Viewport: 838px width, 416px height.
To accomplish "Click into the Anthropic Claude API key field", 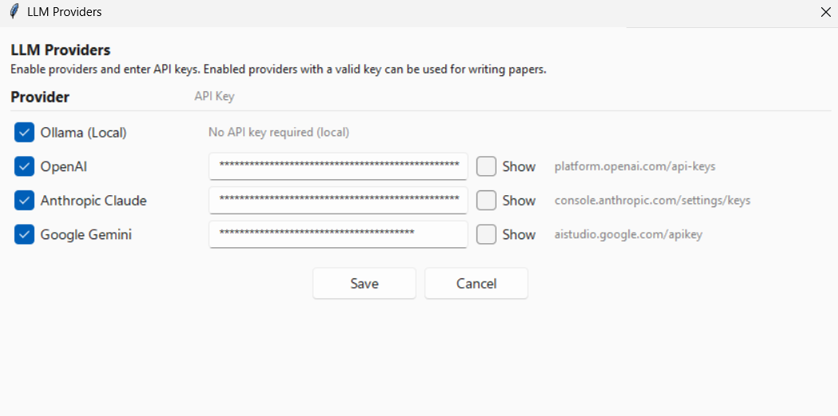I will coord(338,201).
